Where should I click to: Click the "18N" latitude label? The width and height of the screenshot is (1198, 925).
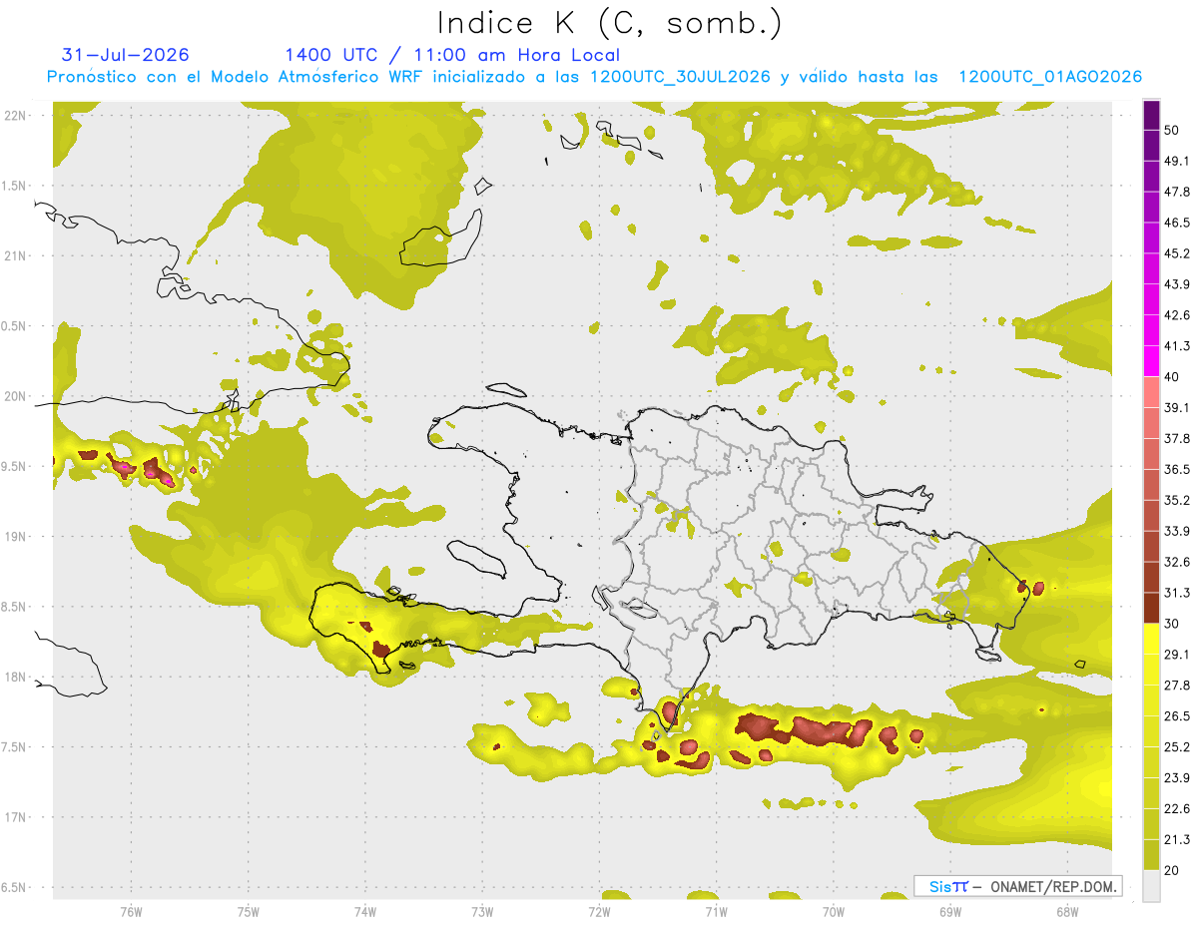pyautogui.click(x=17, y=677)
